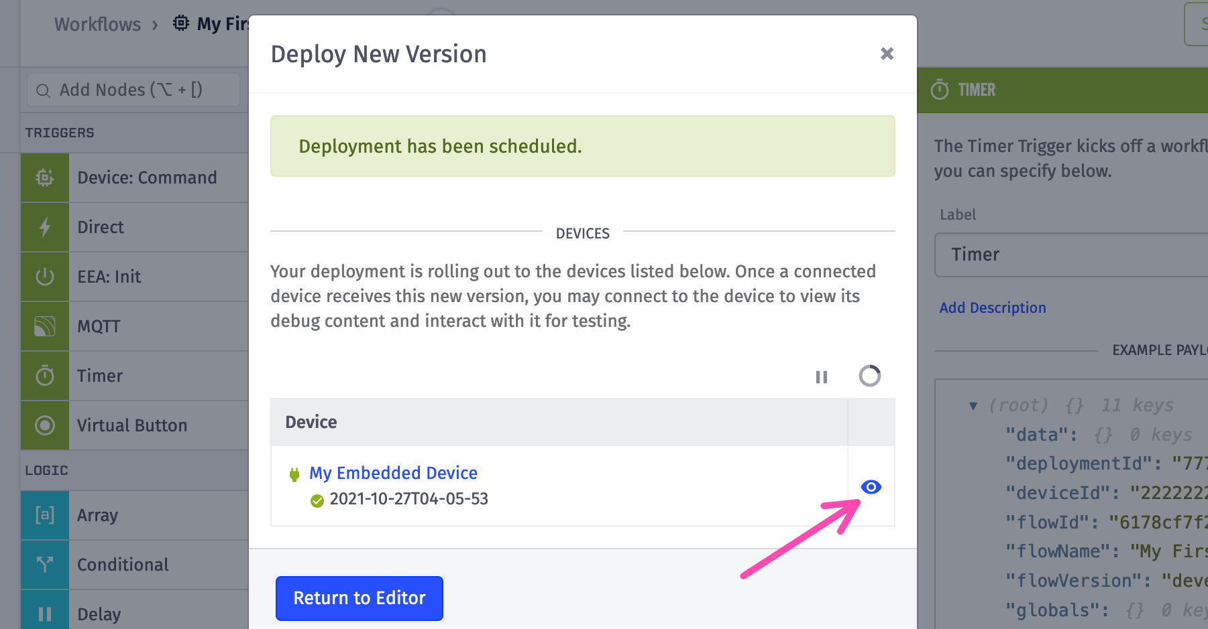The image size is (1208, 629).
Task: Click the Return to Editor button
Action: (360, 598)
